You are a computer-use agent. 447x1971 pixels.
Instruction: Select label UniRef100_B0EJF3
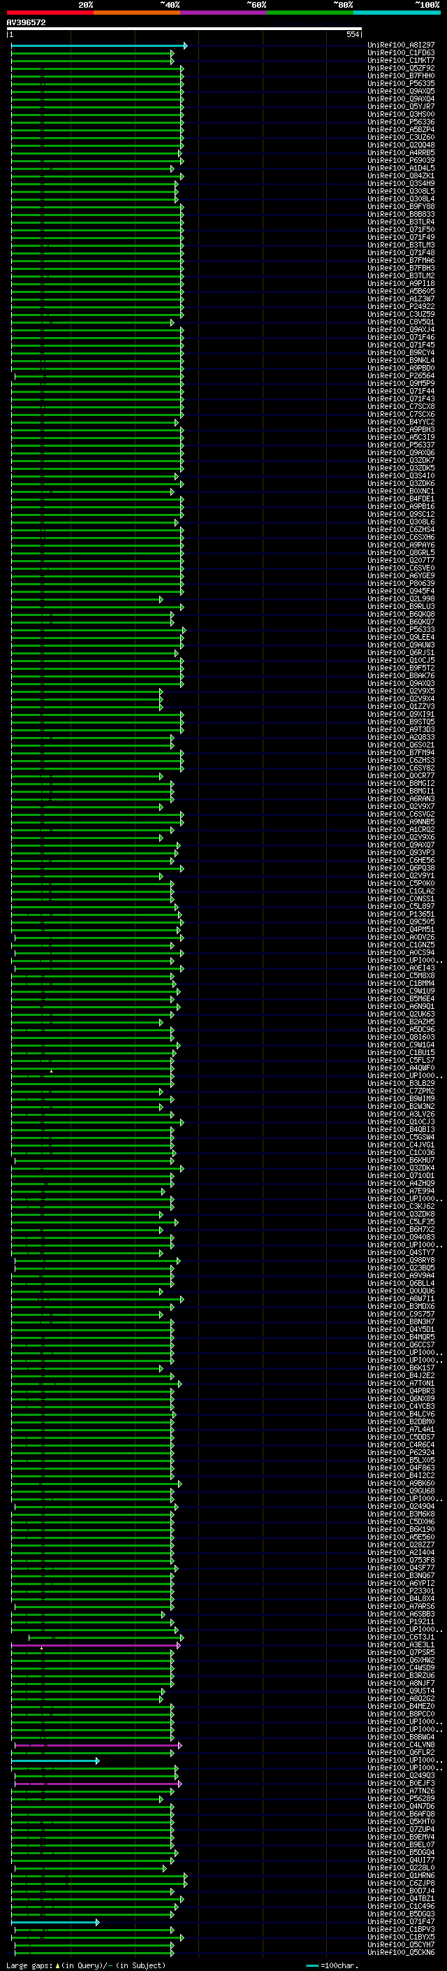click(x=401, y=1784)
